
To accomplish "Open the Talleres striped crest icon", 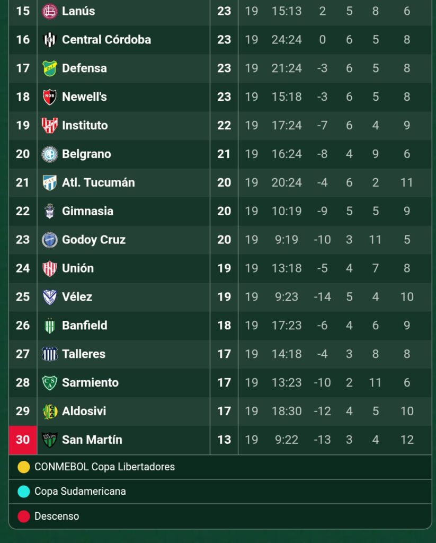I will point(49,354).
